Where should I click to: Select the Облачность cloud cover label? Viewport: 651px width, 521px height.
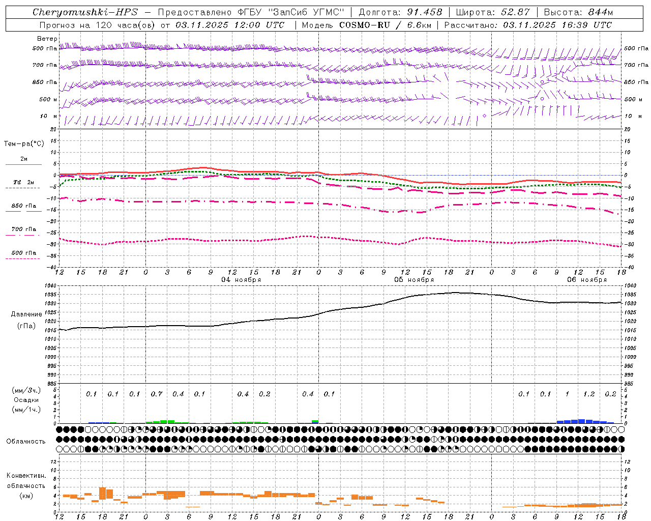(26, 442)
